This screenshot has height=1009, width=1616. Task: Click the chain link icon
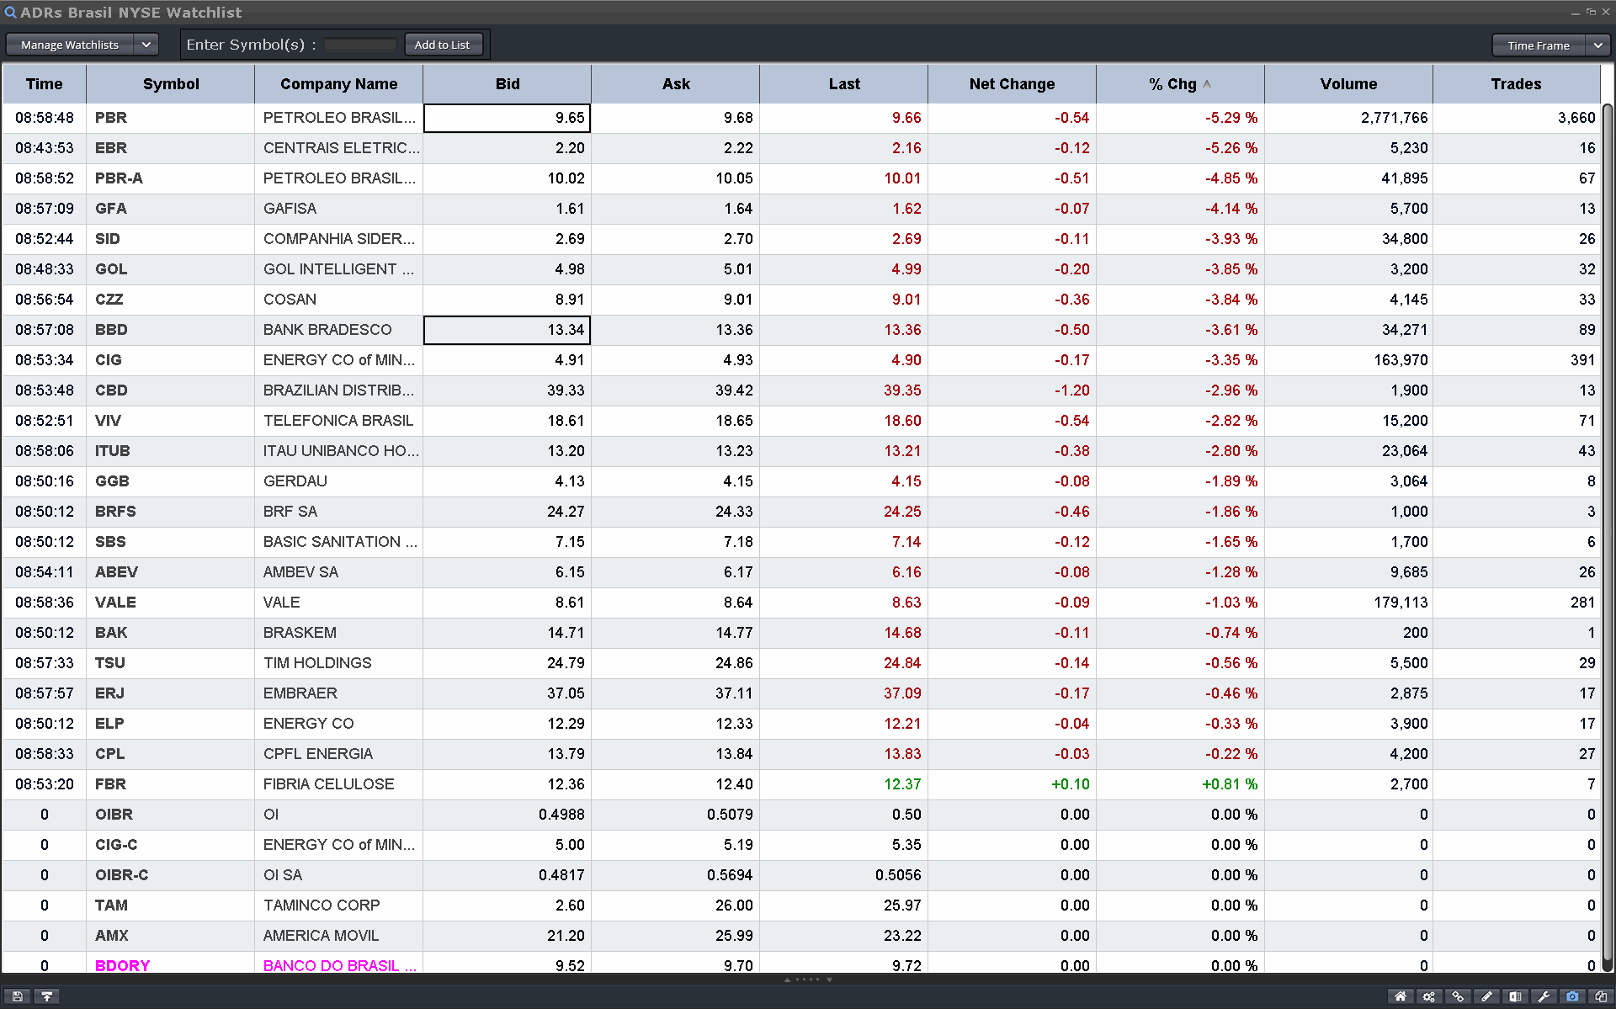[1458, 996]
